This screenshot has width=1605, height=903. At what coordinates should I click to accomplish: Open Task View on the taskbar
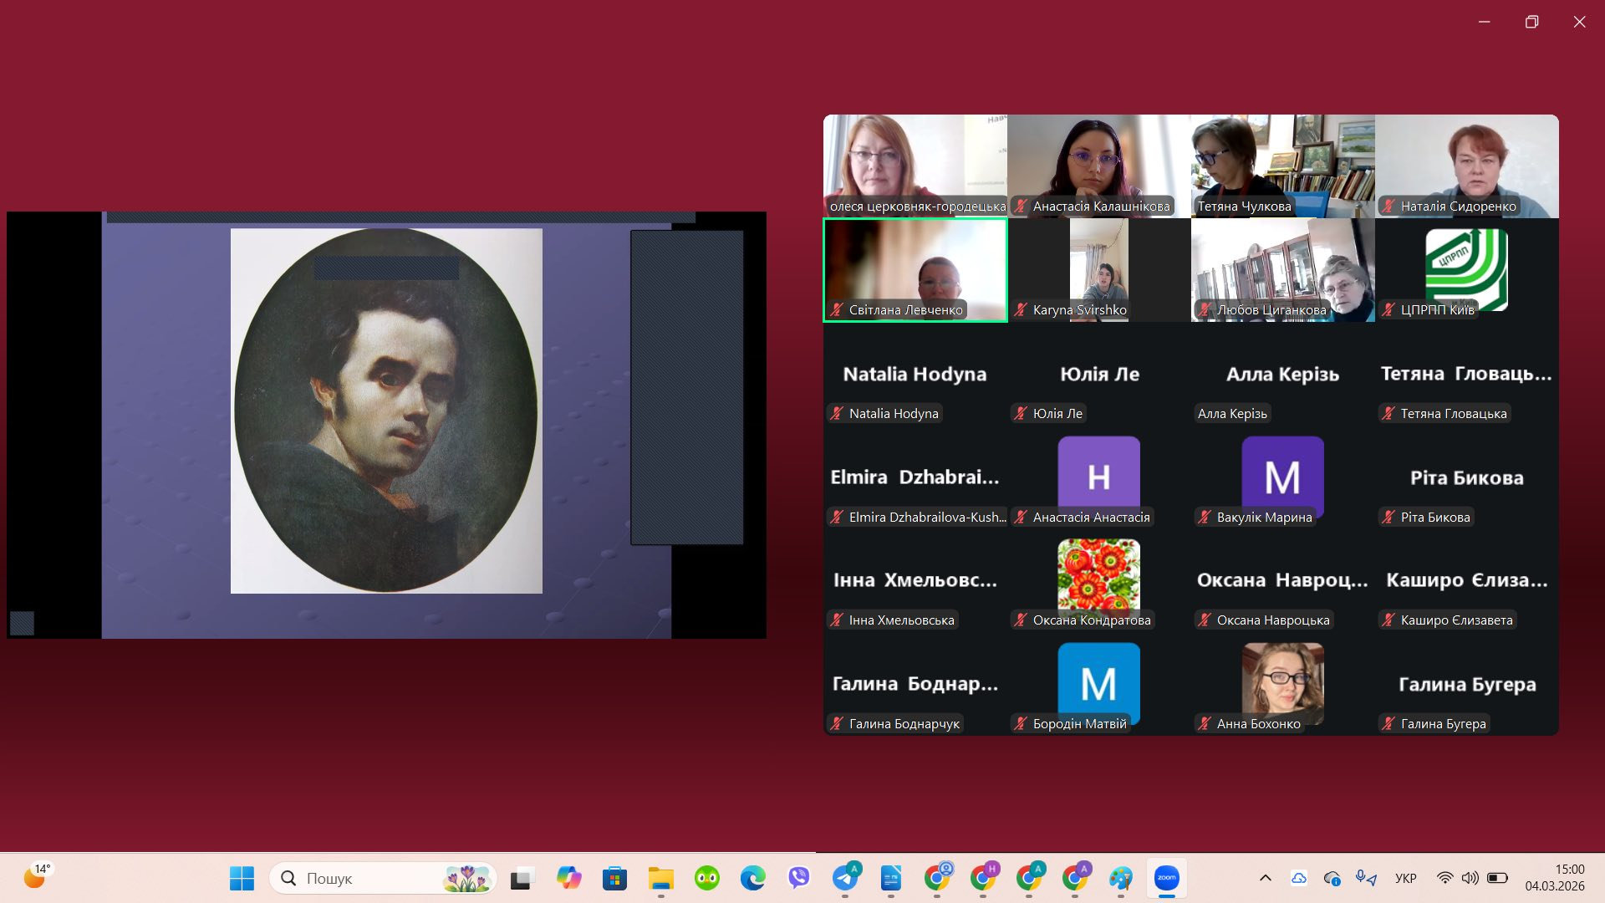click(522, 878)
